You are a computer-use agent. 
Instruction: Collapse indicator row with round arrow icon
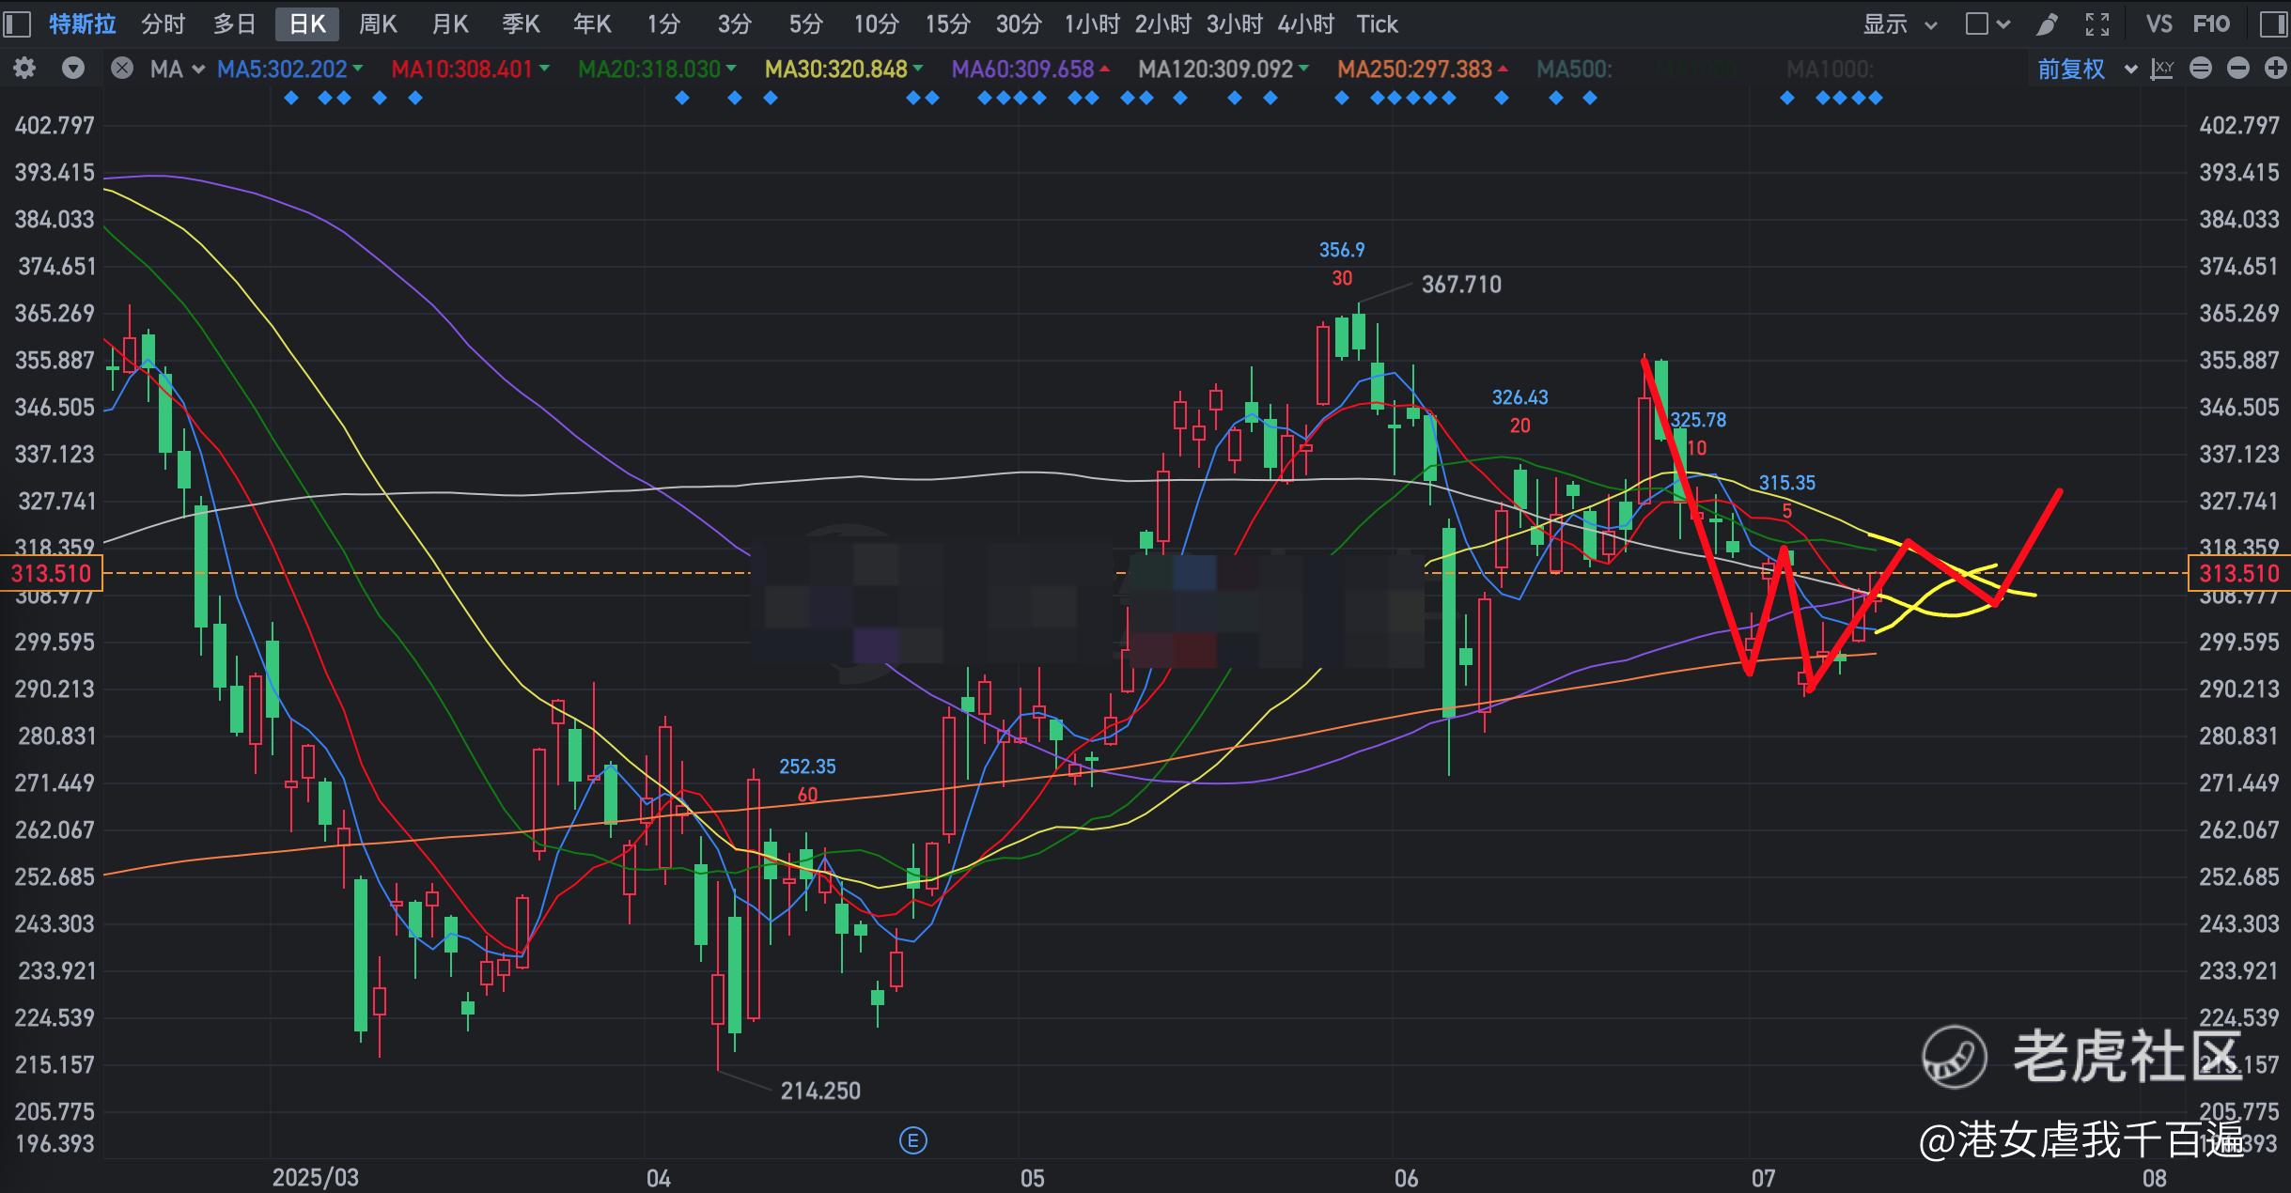[x=73, y=69]
